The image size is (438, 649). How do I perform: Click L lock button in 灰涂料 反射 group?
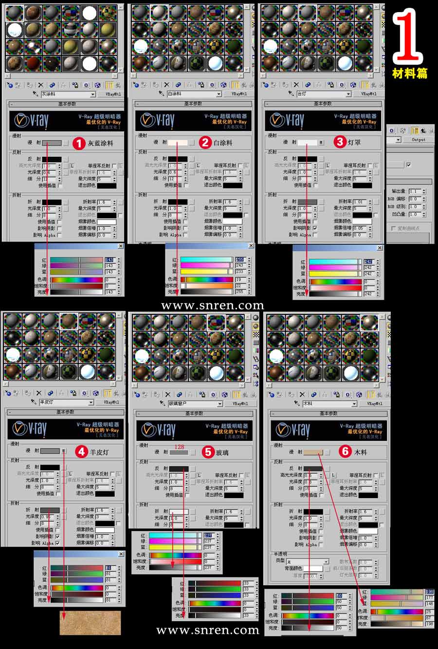pyautogui.click(x=72, y=166)
